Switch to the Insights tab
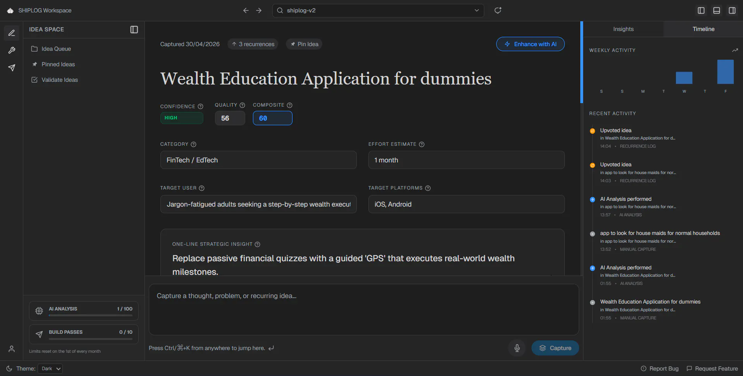Image resolution: width=743 pixels, height=376 pixels. coord(623,29)
